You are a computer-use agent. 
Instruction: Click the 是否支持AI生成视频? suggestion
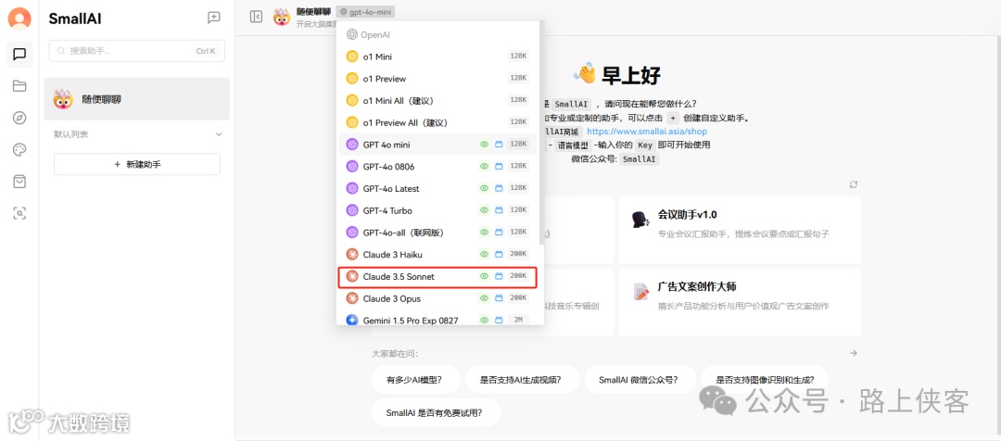(521, 379)
